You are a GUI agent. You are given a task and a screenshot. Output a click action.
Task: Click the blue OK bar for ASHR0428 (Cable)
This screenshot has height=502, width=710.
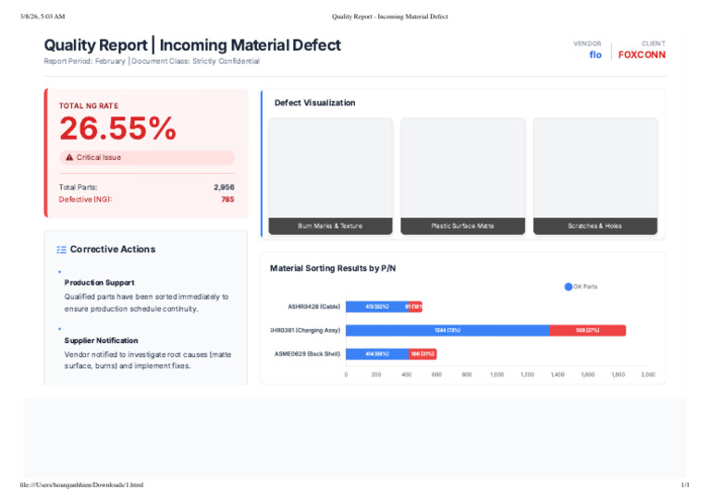click(x=377, y=307)
